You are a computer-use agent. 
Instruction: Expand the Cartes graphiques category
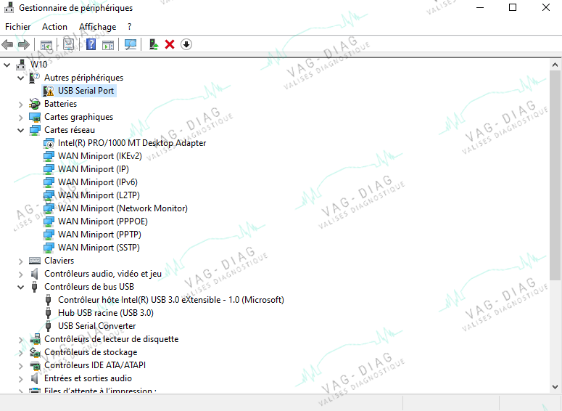21,118
